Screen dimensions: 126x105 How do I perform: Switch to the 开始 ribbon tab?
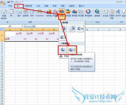(x=10, y=6)
